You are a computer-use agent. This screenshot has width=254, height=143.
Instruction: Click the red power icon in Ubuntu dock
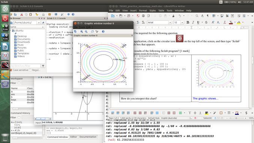click(5, 18)
